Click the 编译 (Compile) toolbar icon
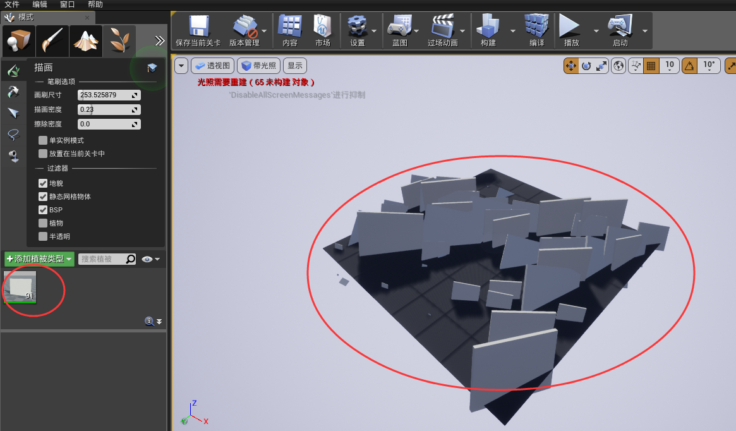This screenshot has width=736, height=431. click(535, 28)
